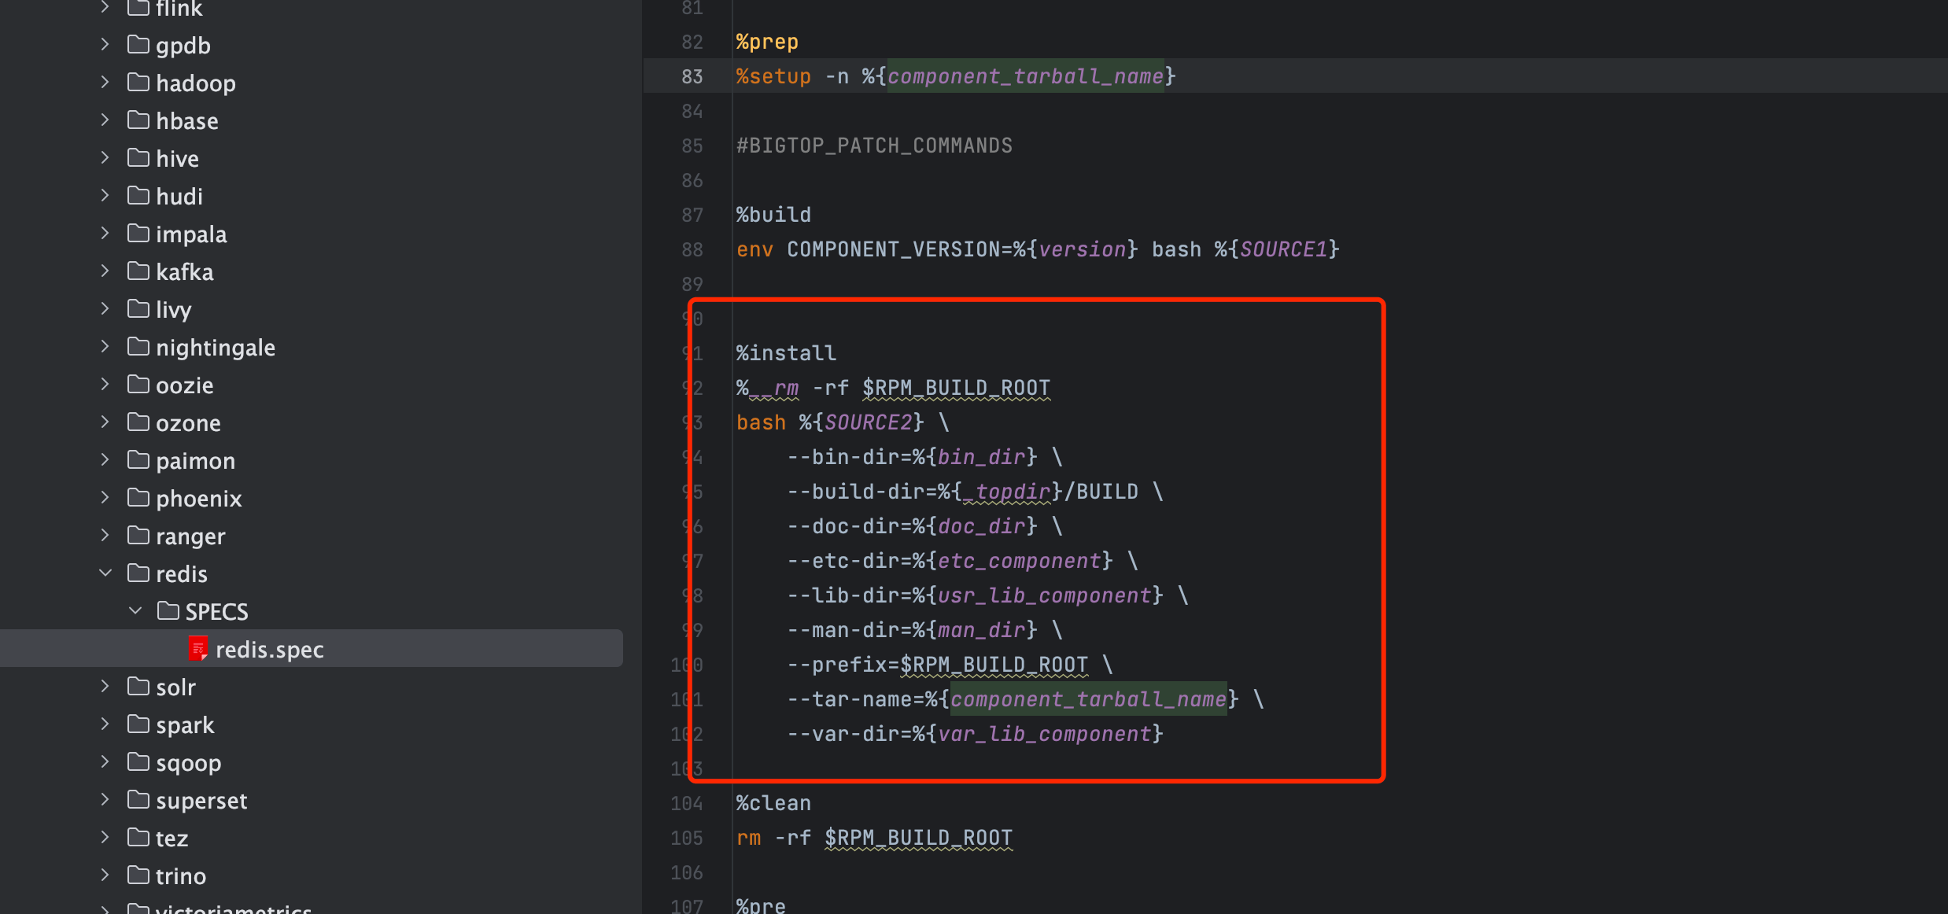Select the hudi folder icon
This screenshot has height=914, width=1948.
pos(138,195)
